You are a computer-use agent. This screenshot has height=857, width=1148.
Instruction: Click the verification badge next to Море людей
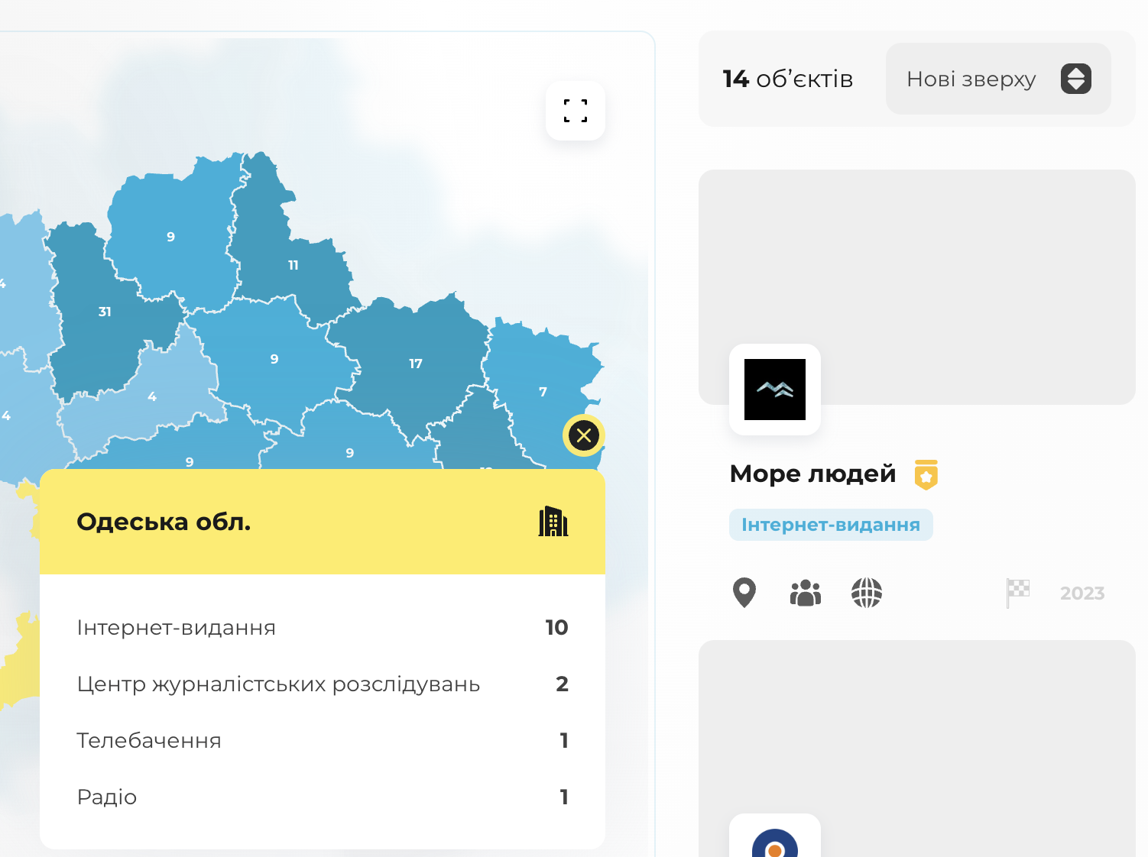(927, 474)
